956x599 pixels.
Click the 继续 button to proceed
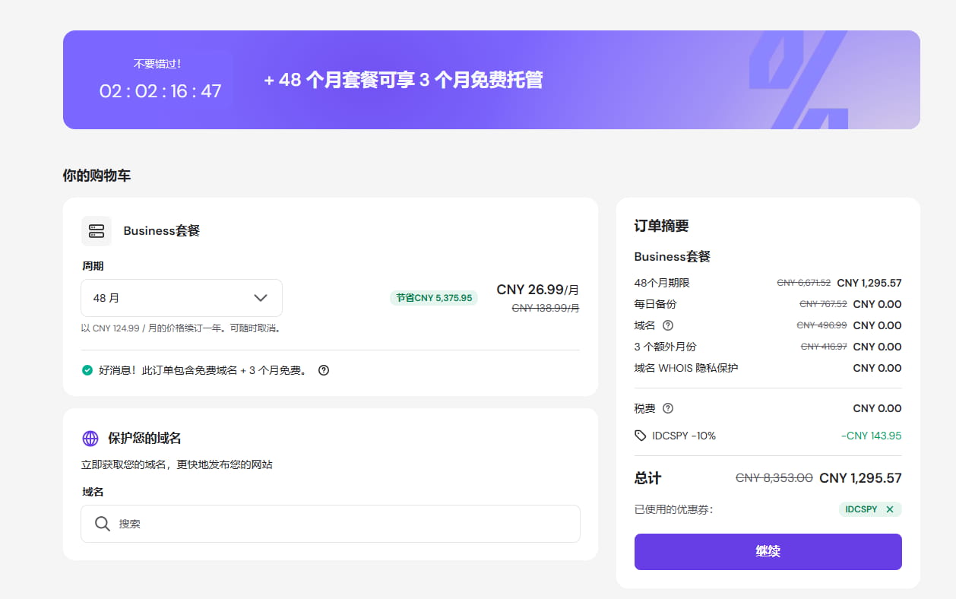click(768, 551)
